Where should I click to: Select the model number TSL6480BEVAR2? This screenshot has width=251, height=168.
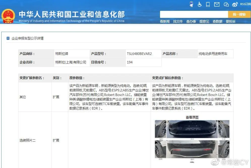point(139,54)
